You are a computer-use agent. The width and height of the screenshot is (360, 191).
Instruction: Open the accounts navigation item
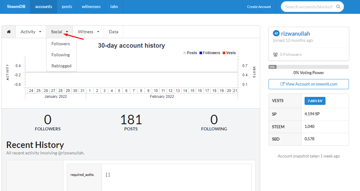(44, 7)
